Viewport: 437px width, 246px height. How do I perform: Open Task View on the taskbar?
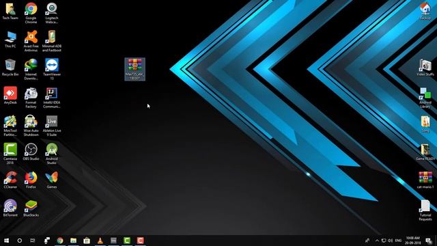point(33,241)
